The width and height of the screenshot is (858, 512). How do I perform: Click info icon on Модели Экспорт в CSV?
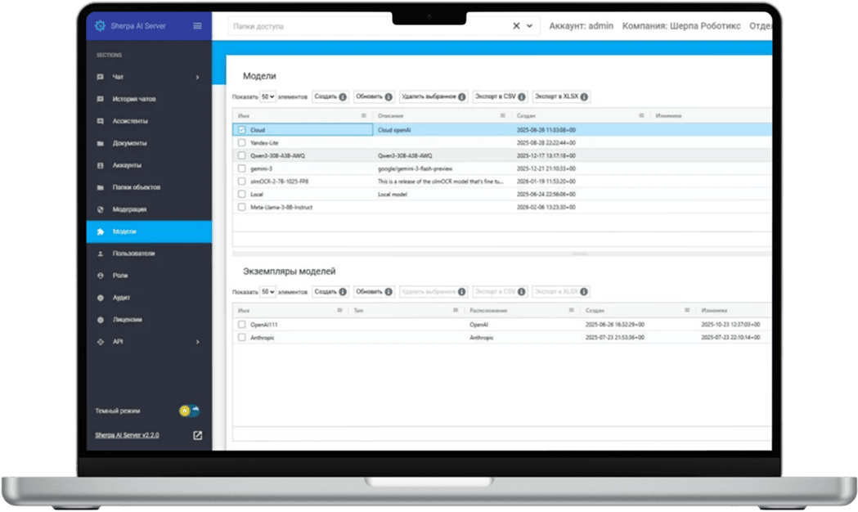click(522, 97)
